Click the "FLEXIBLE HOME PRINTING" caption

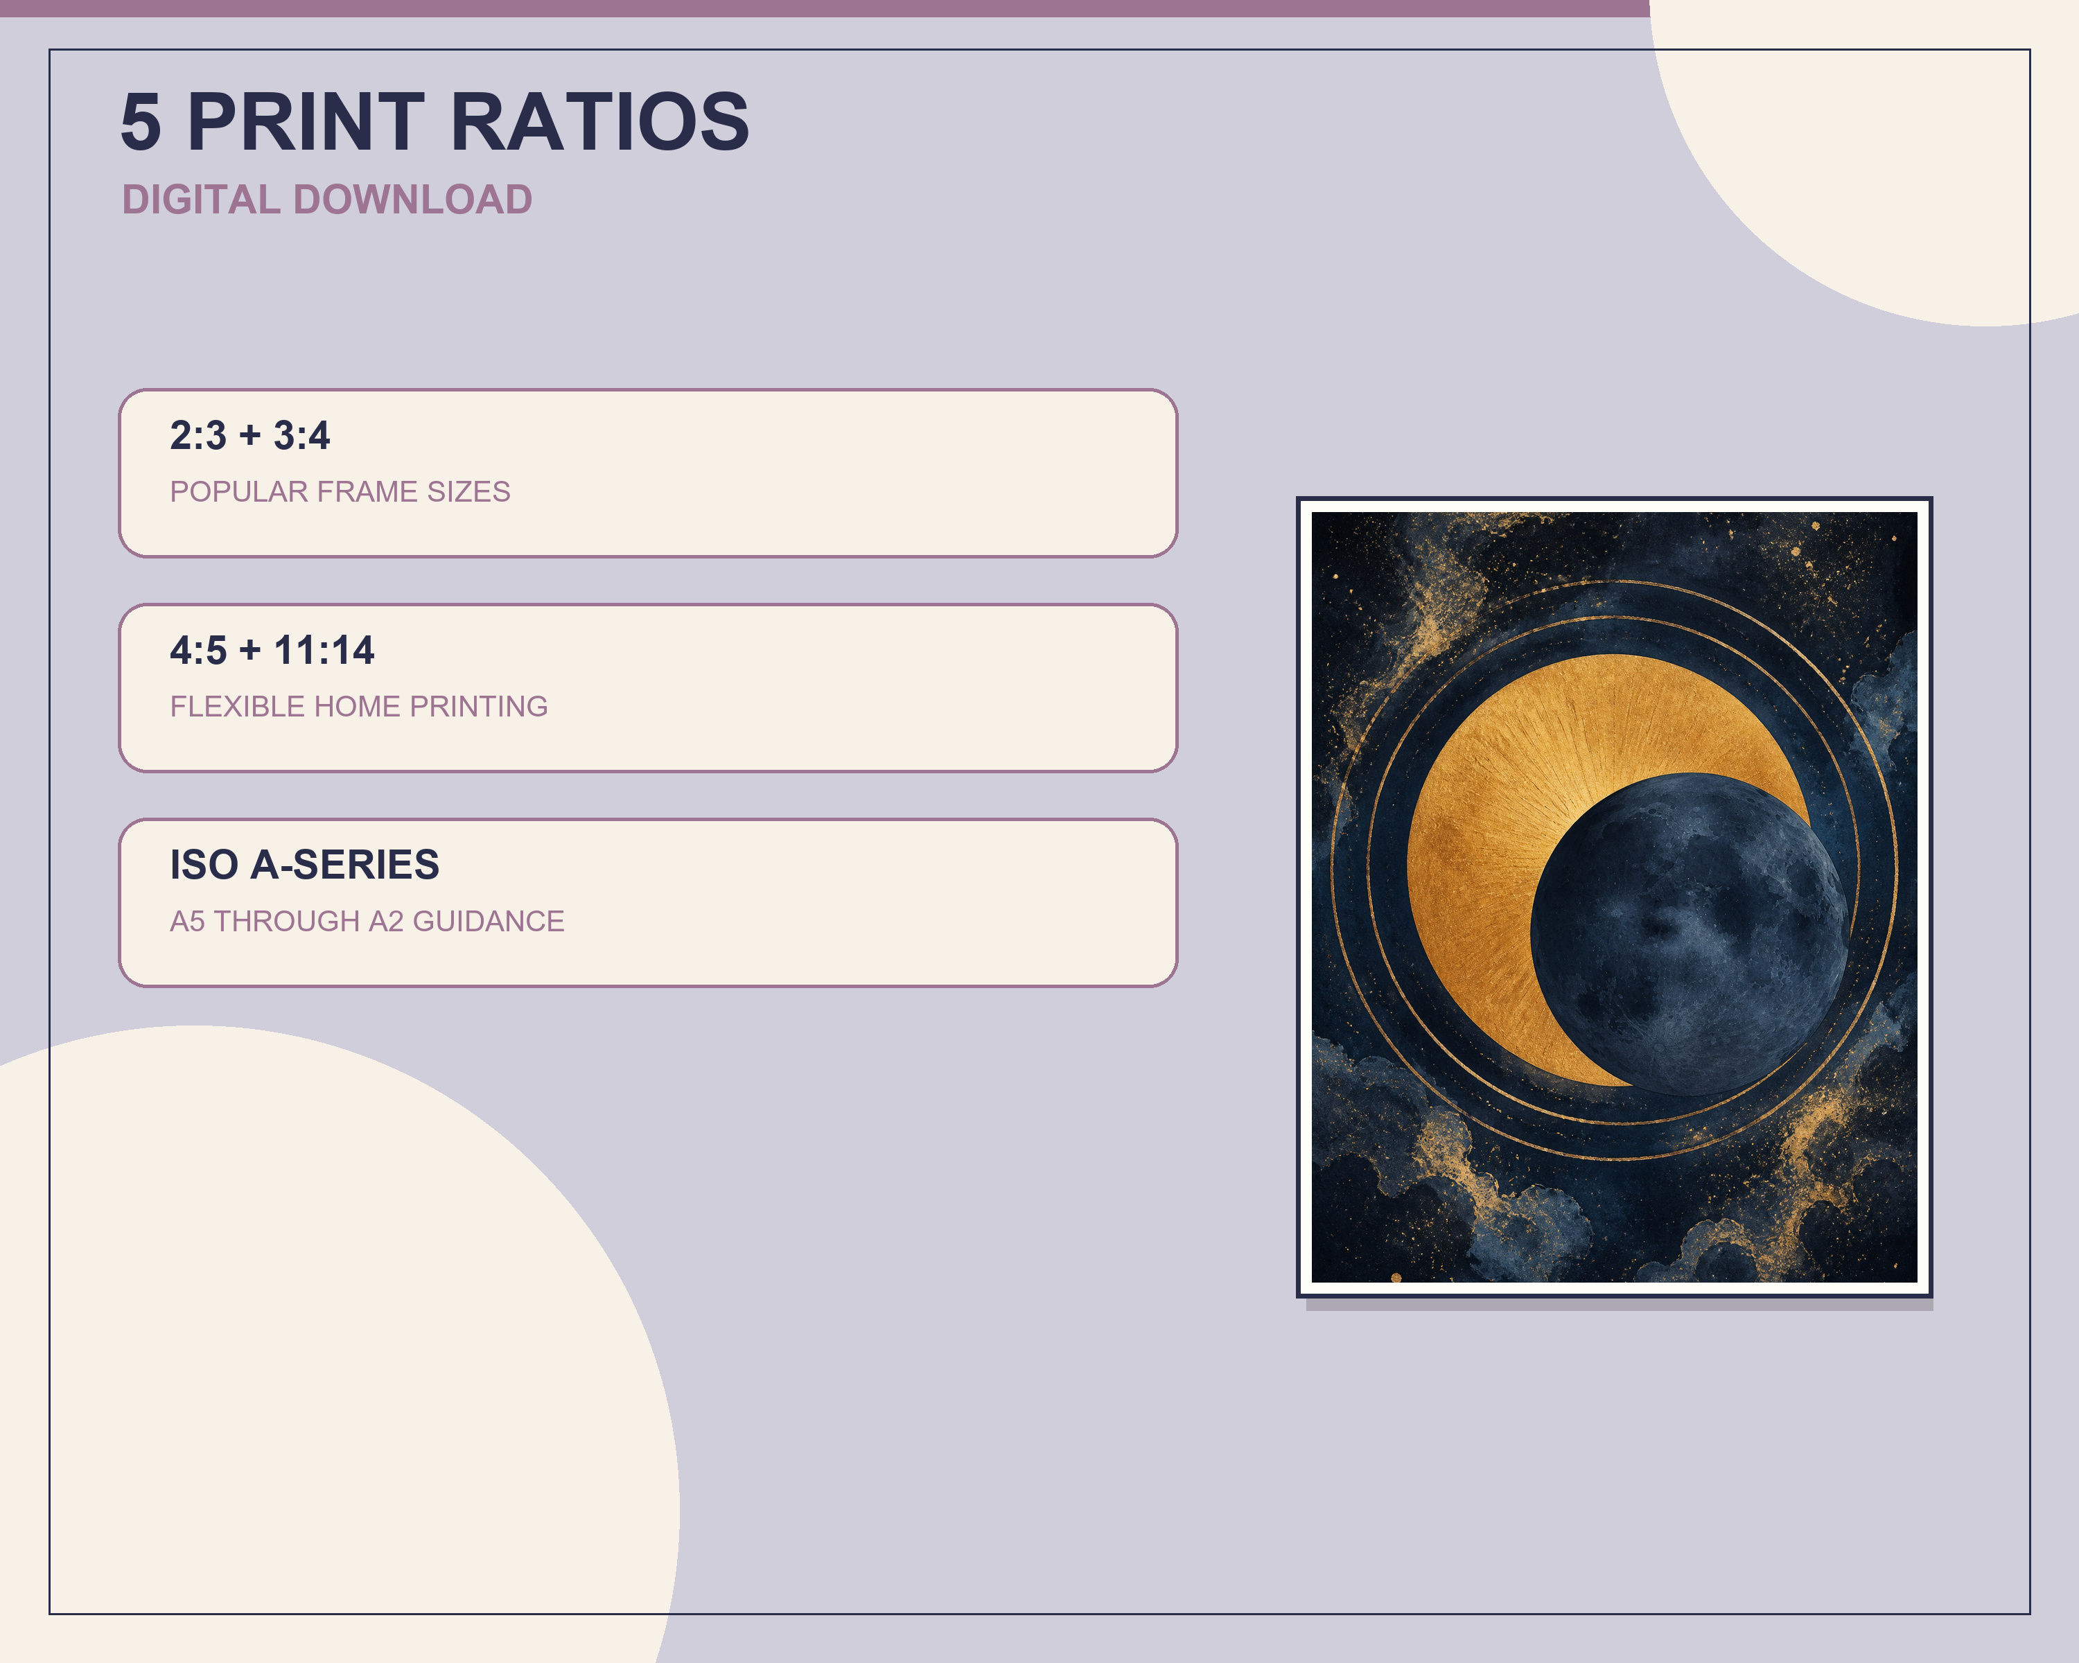[359, 707]
